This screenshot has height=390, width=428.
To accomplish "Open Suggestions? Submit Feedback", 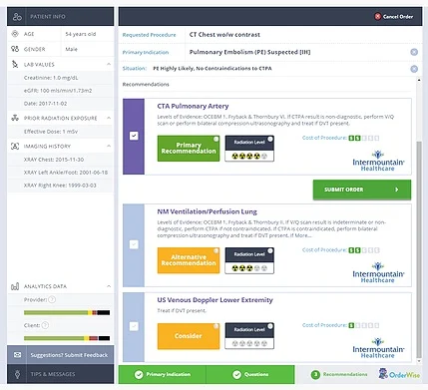I will coord(61,355).
